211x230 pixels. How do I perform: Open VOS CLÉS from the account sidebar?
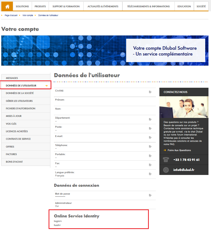[x=12, y=124]
